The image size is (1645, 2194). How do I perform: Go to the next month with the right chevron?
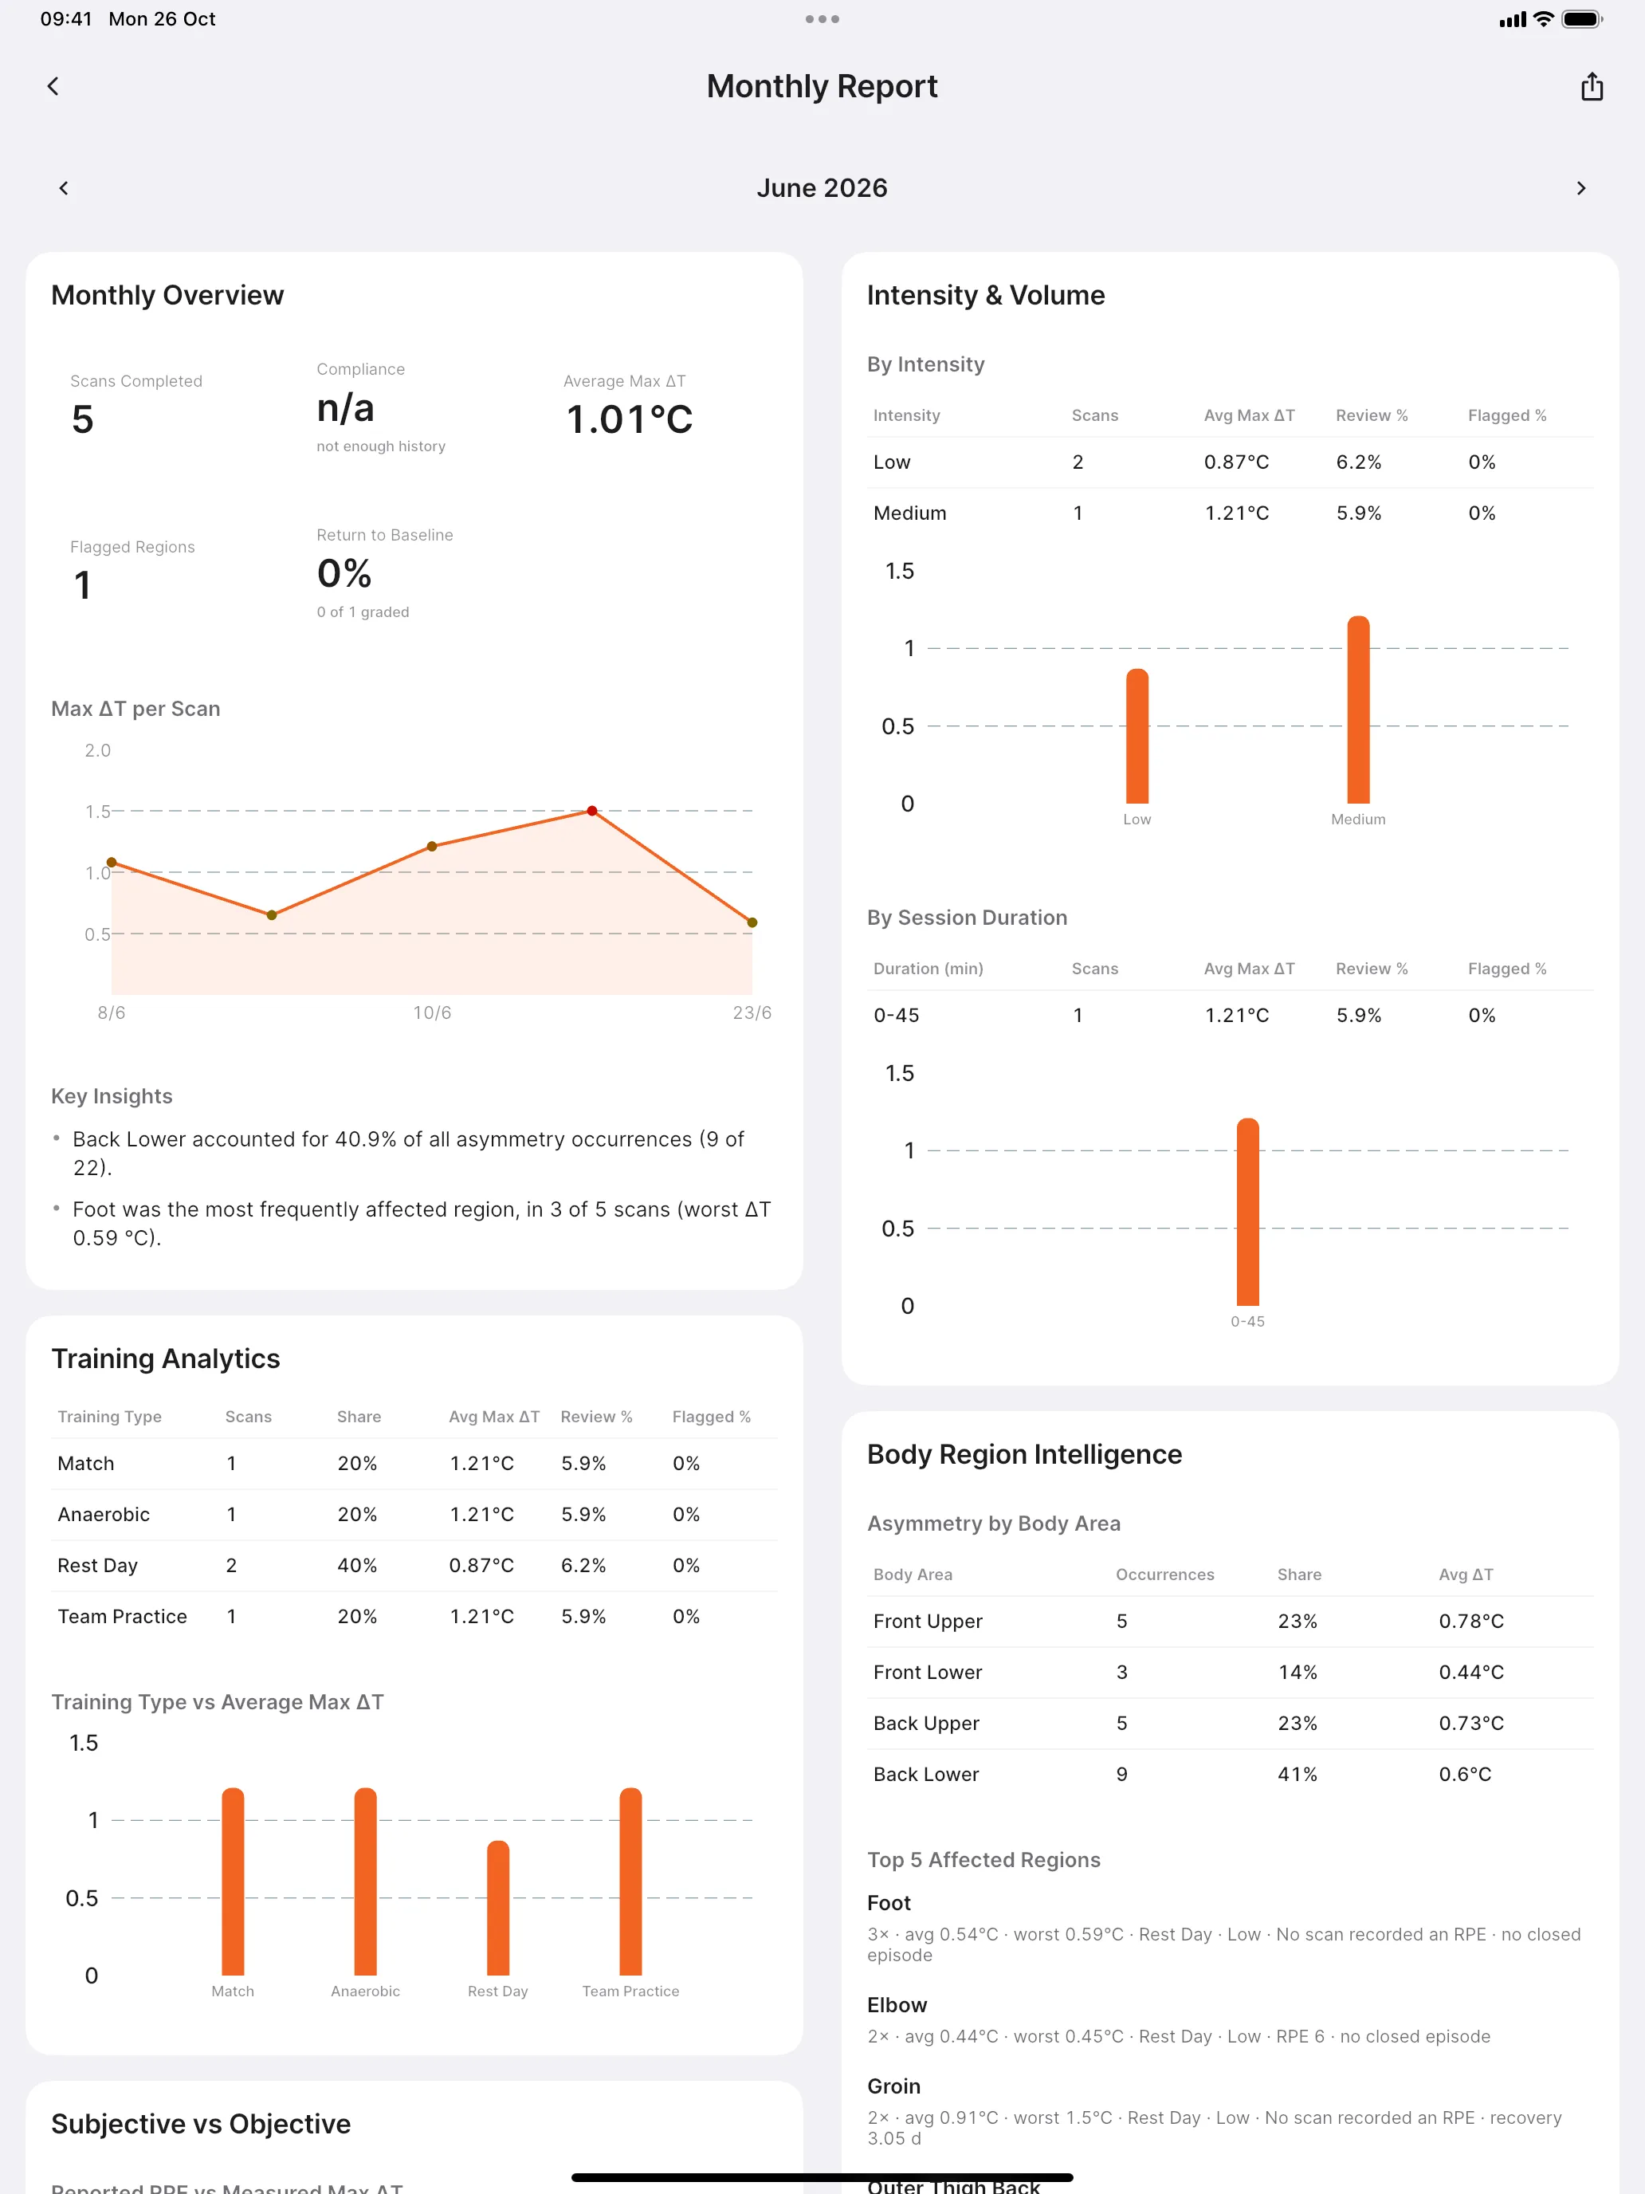pyautogui.click(x=1580, y=187)
